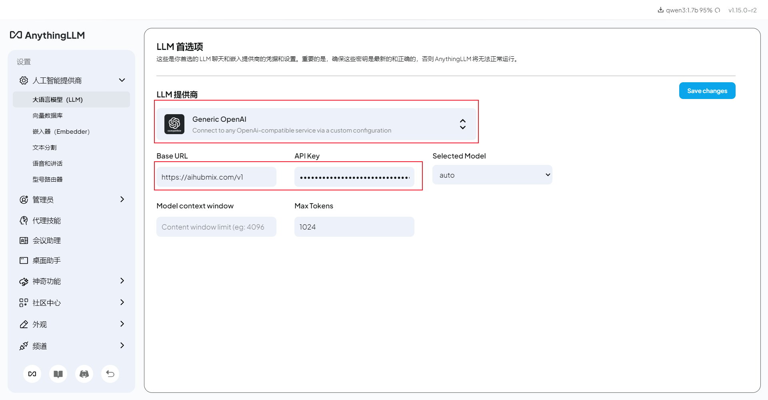Click the Model context window field
The width and height of the screenshot is (768, 400).
(x=216, y=227)
